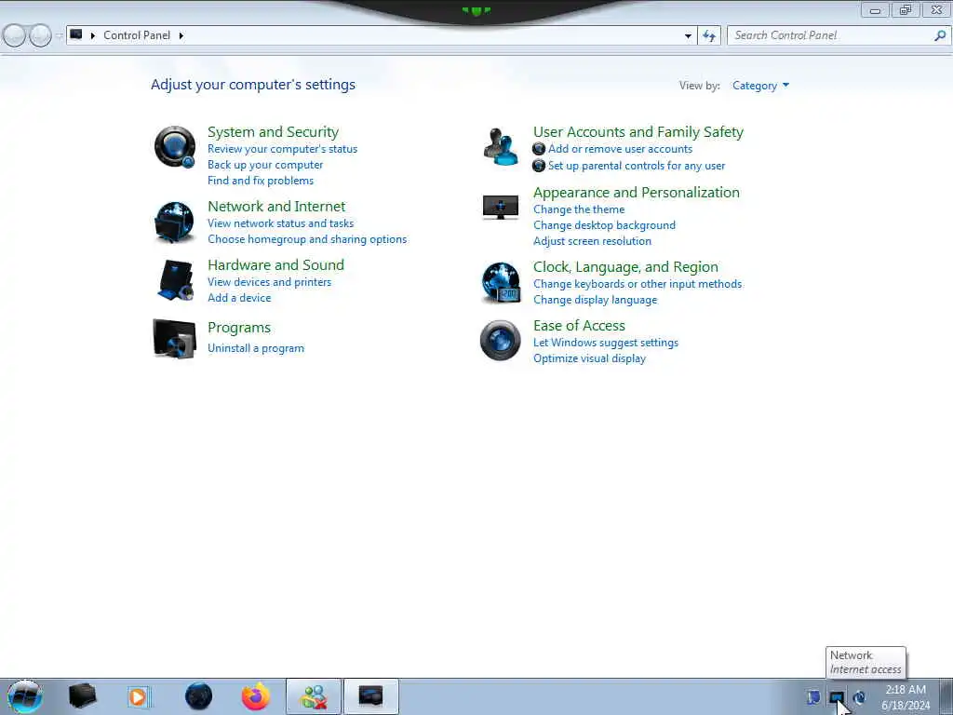Viewport: 953px width, 715px height.
Task: Click Optimize visual display
Action: point(589,358)
